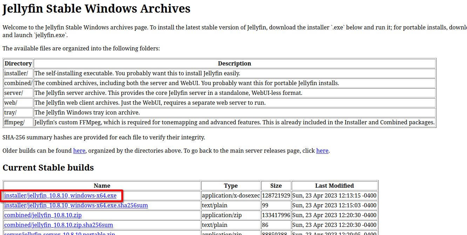Click the Current Stable builds heading
Image resolution: width=467 pixels, height=235 pixels.
(48, 168)
